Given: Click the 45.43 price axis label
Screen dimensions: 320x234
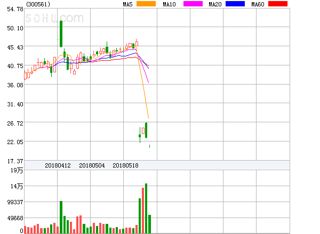Looking at the screenshot, I should (x=15, y=47).
